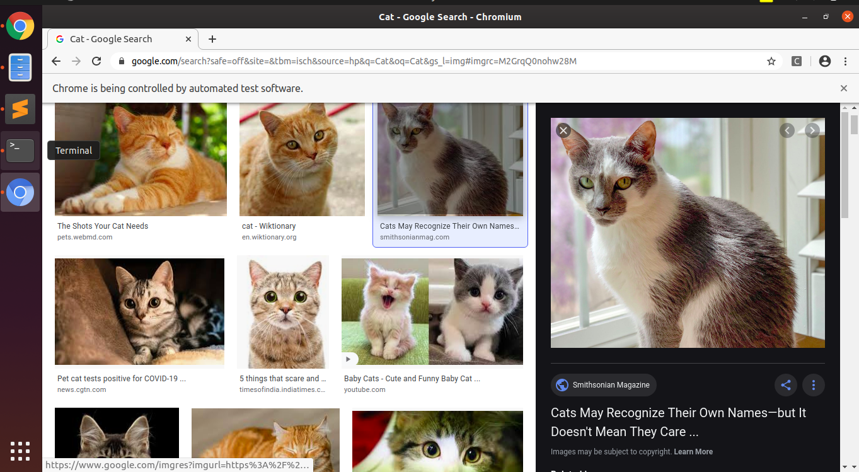Open the Show Applications grid
The image size is (859, 472).
pyautogui.click(x=20, y=451)
